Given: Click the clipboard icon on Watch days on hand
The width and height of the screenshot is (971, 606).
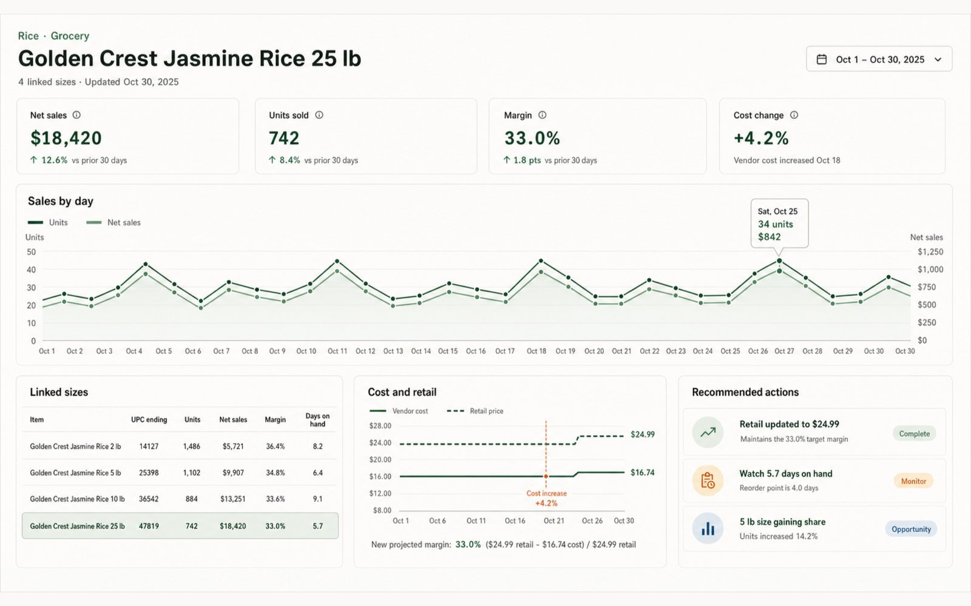Looking at the screenshot, I should pyautogui.click(x=708, y=481).
